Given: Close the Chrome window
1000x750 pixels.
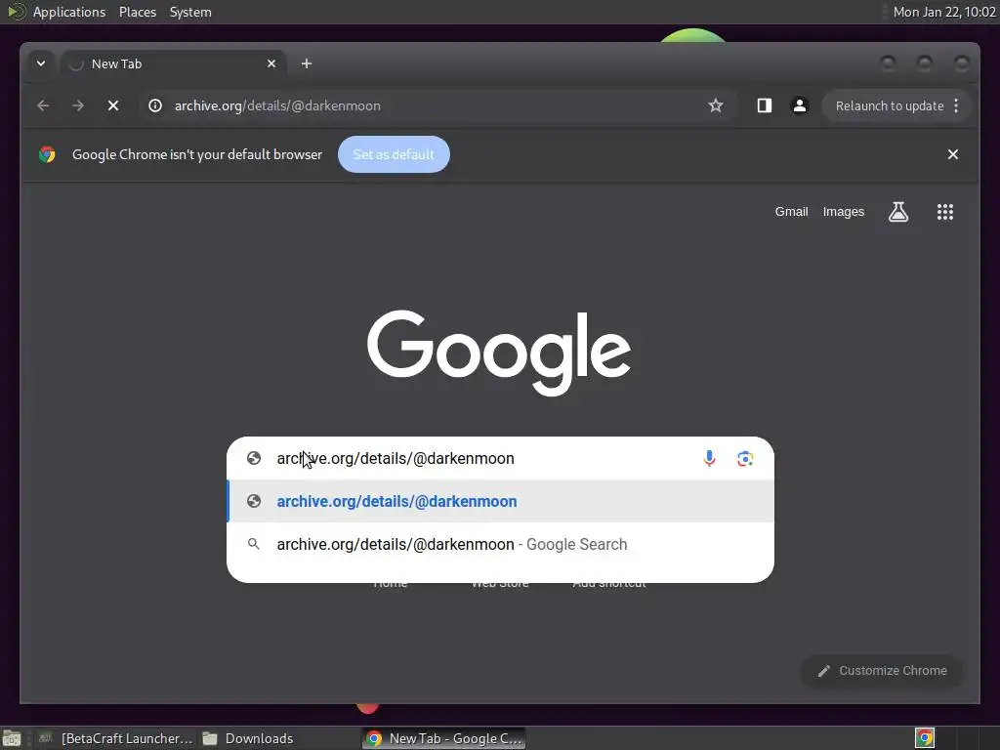Looking at the screenshot, I should [x=961, y=63].
